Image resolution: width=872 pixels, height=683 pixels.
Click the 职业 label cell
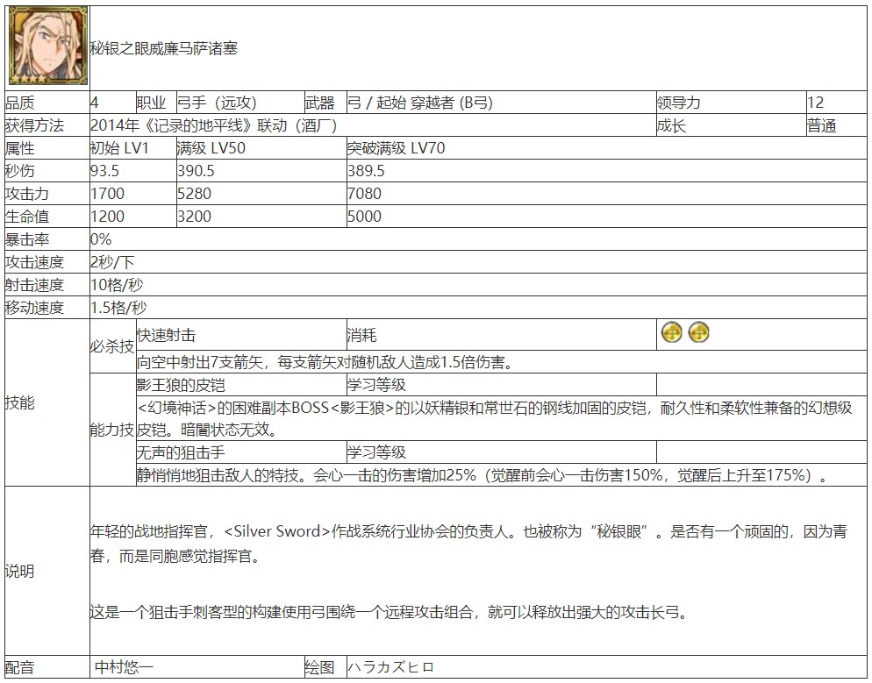tap(156, 103)
